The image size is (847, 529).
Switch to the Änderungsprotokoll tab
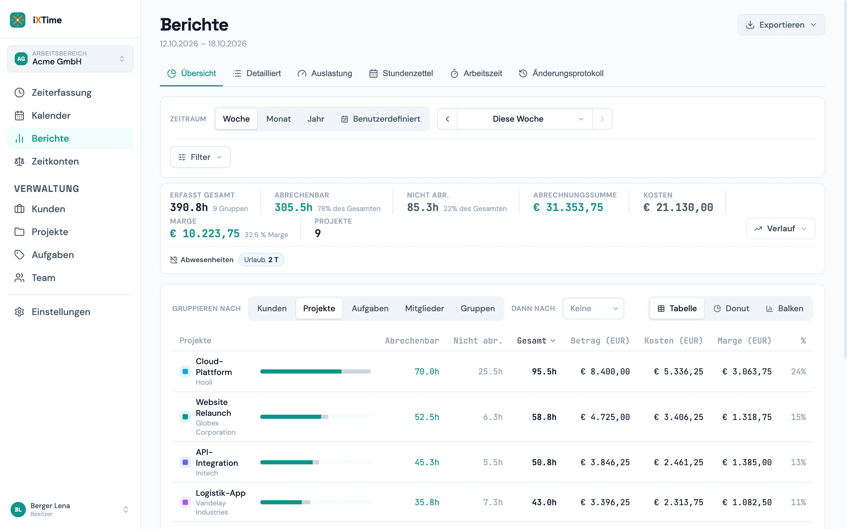point(561,73)
